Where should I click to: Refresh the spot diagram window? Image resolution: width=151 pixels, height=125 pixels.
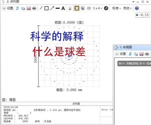pyautogui.click(x=17, y=8)
